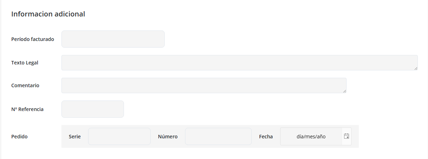Click the 'Serie' label text
Image resolution: width=428 pixels, height=159 pixels.
(75, 137)
